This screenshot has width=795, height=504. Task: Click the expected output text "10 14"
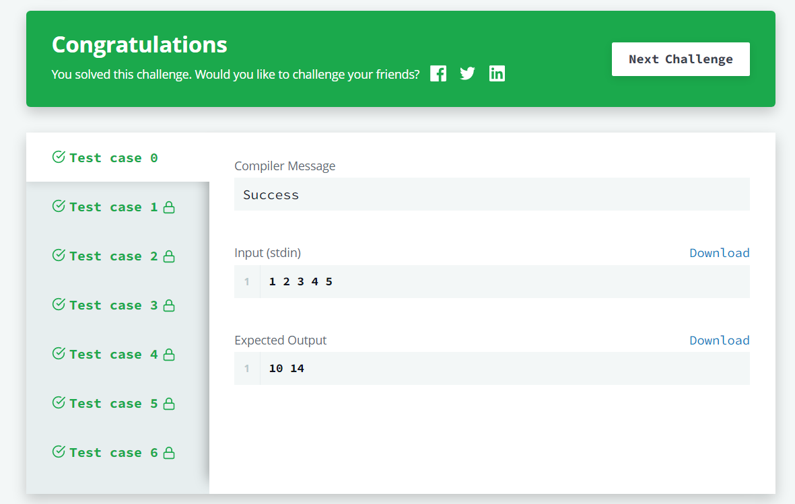[x=287, y=369]
